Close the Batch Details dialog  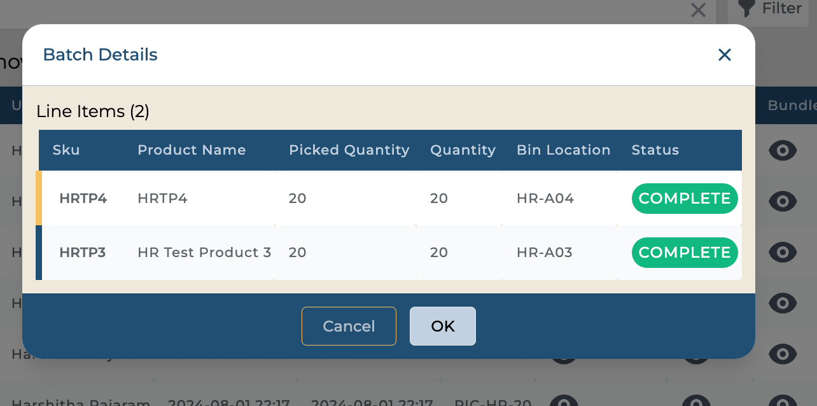pos(724,55)
